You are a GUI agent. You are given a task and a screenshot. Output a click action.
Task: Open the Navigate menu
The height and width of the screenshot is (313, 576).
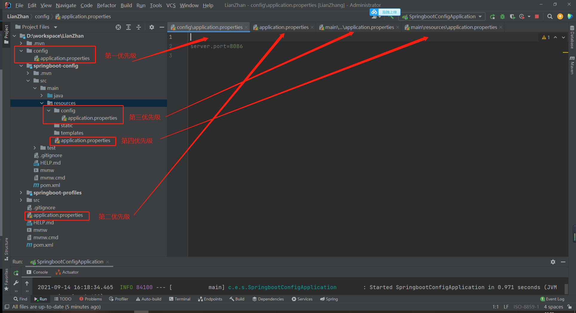pyautogui.click(x=66, y=5)
